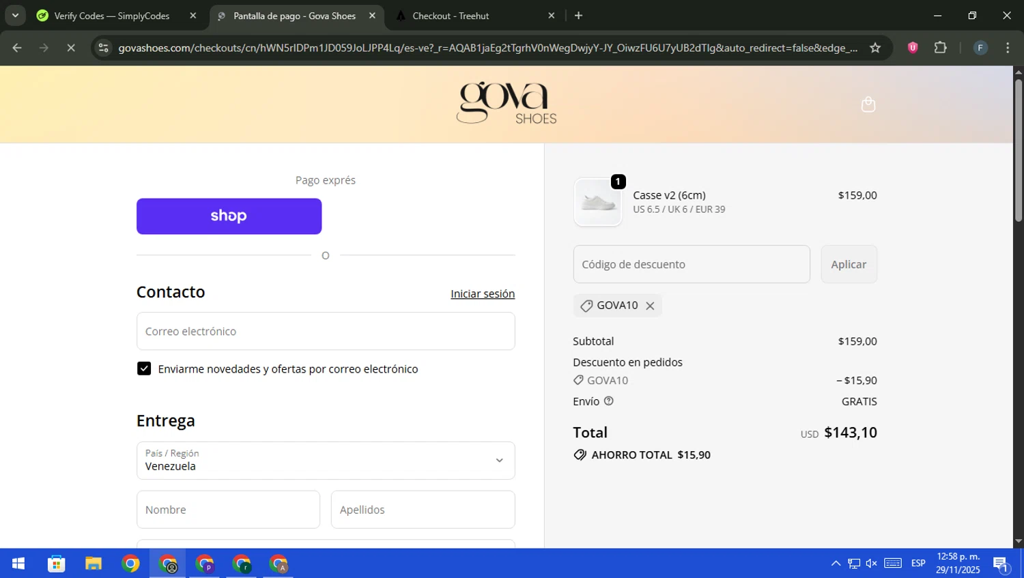1024x578 pixels.
Task: Click the Nombre input field
Action: point(228,510)
